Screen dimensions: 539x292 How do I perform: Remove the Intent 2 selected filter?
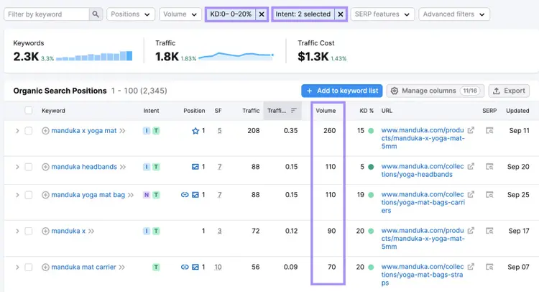pos(341,14)
